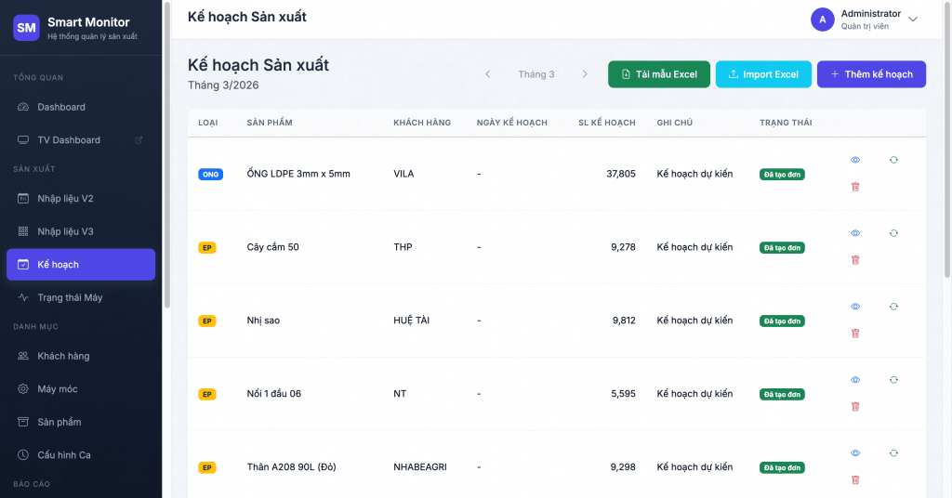Open TV Dashboard external link icon
Image resolution: width=952 pixels, height=498 pixels.
(139, 140)
